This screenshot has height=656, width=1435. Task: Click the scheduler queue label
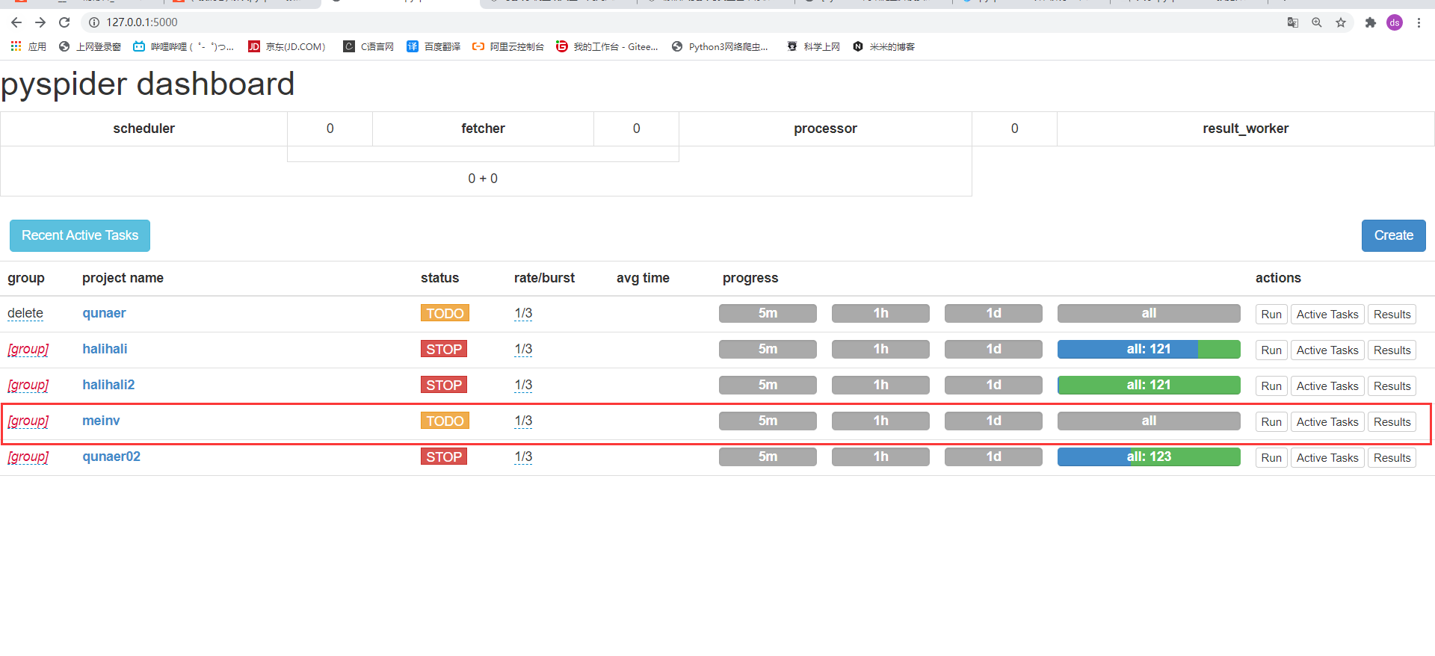(143, 129)
